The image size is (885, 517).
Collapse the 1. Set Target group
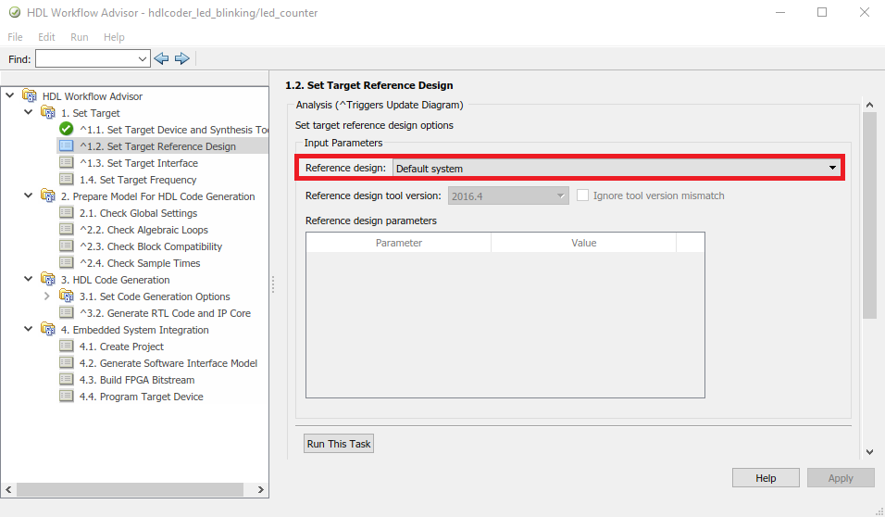click(x=28, y=112)
